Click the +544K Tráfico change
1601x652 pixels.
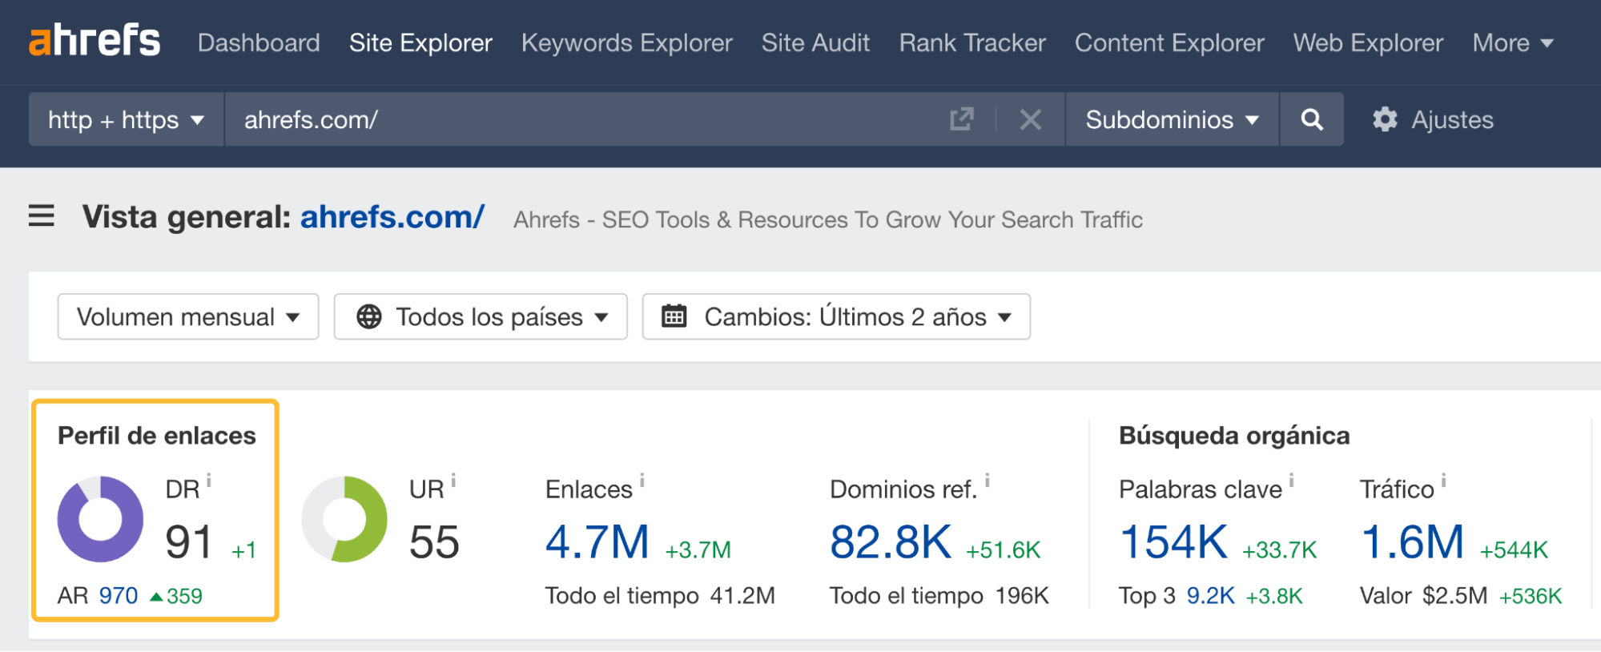coord(1514,550)
